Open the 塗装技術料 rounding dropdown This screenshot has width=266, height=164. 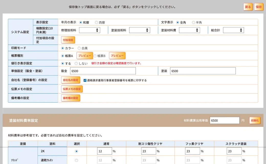pos(139,30)
